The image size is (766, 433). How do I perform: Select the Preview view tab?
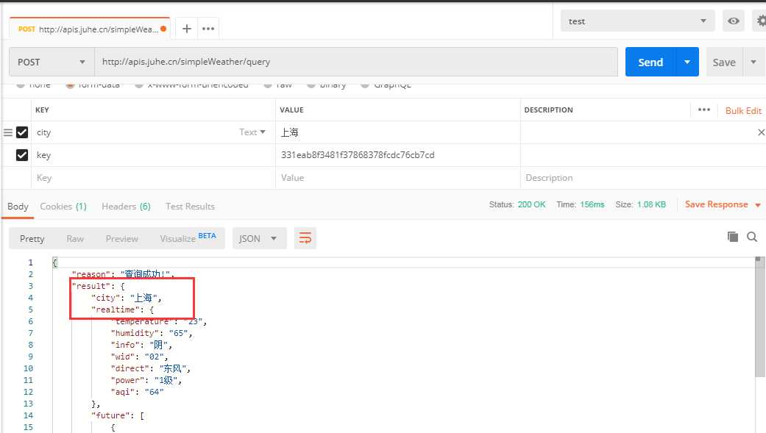coord(121,239)
